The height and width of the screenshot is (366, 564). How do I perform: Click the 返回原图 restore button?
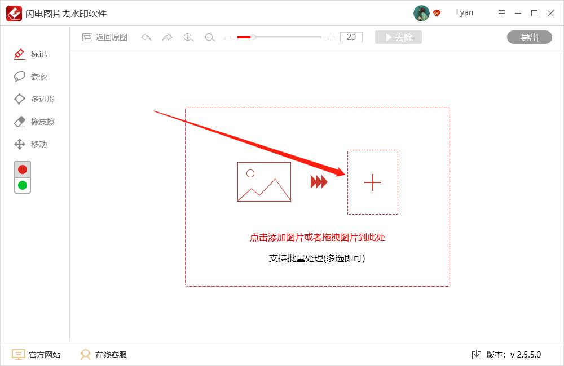(104, 37)
